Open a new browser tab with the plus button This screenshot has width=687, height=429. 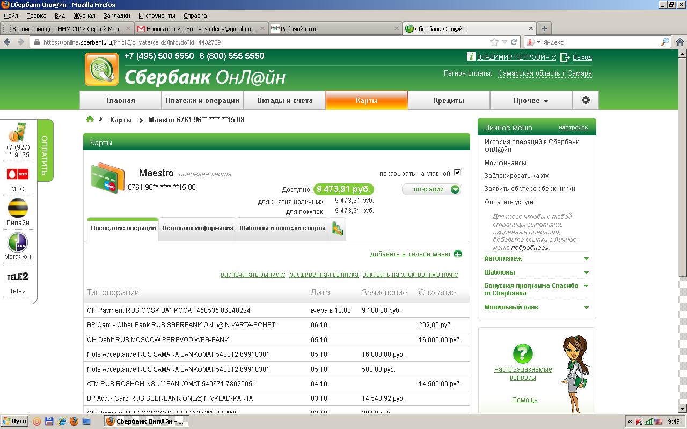(544, 28)
